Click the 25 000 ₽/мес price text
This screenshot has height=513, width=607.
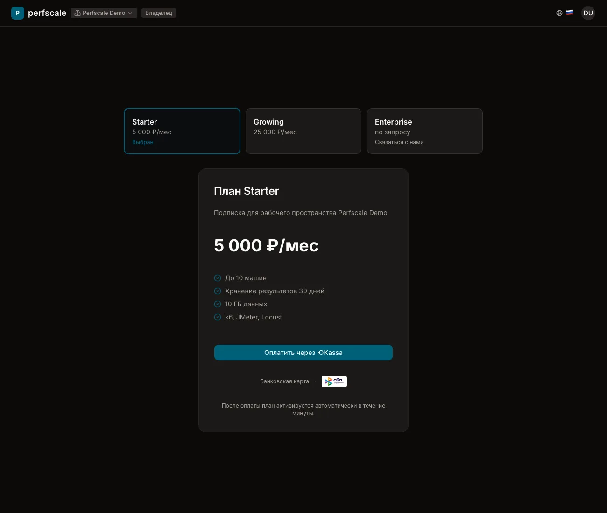click(x=275, y=132)
